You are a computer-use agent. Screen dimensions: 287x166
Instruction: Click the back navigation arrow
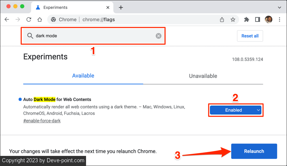tap(7, 20)
